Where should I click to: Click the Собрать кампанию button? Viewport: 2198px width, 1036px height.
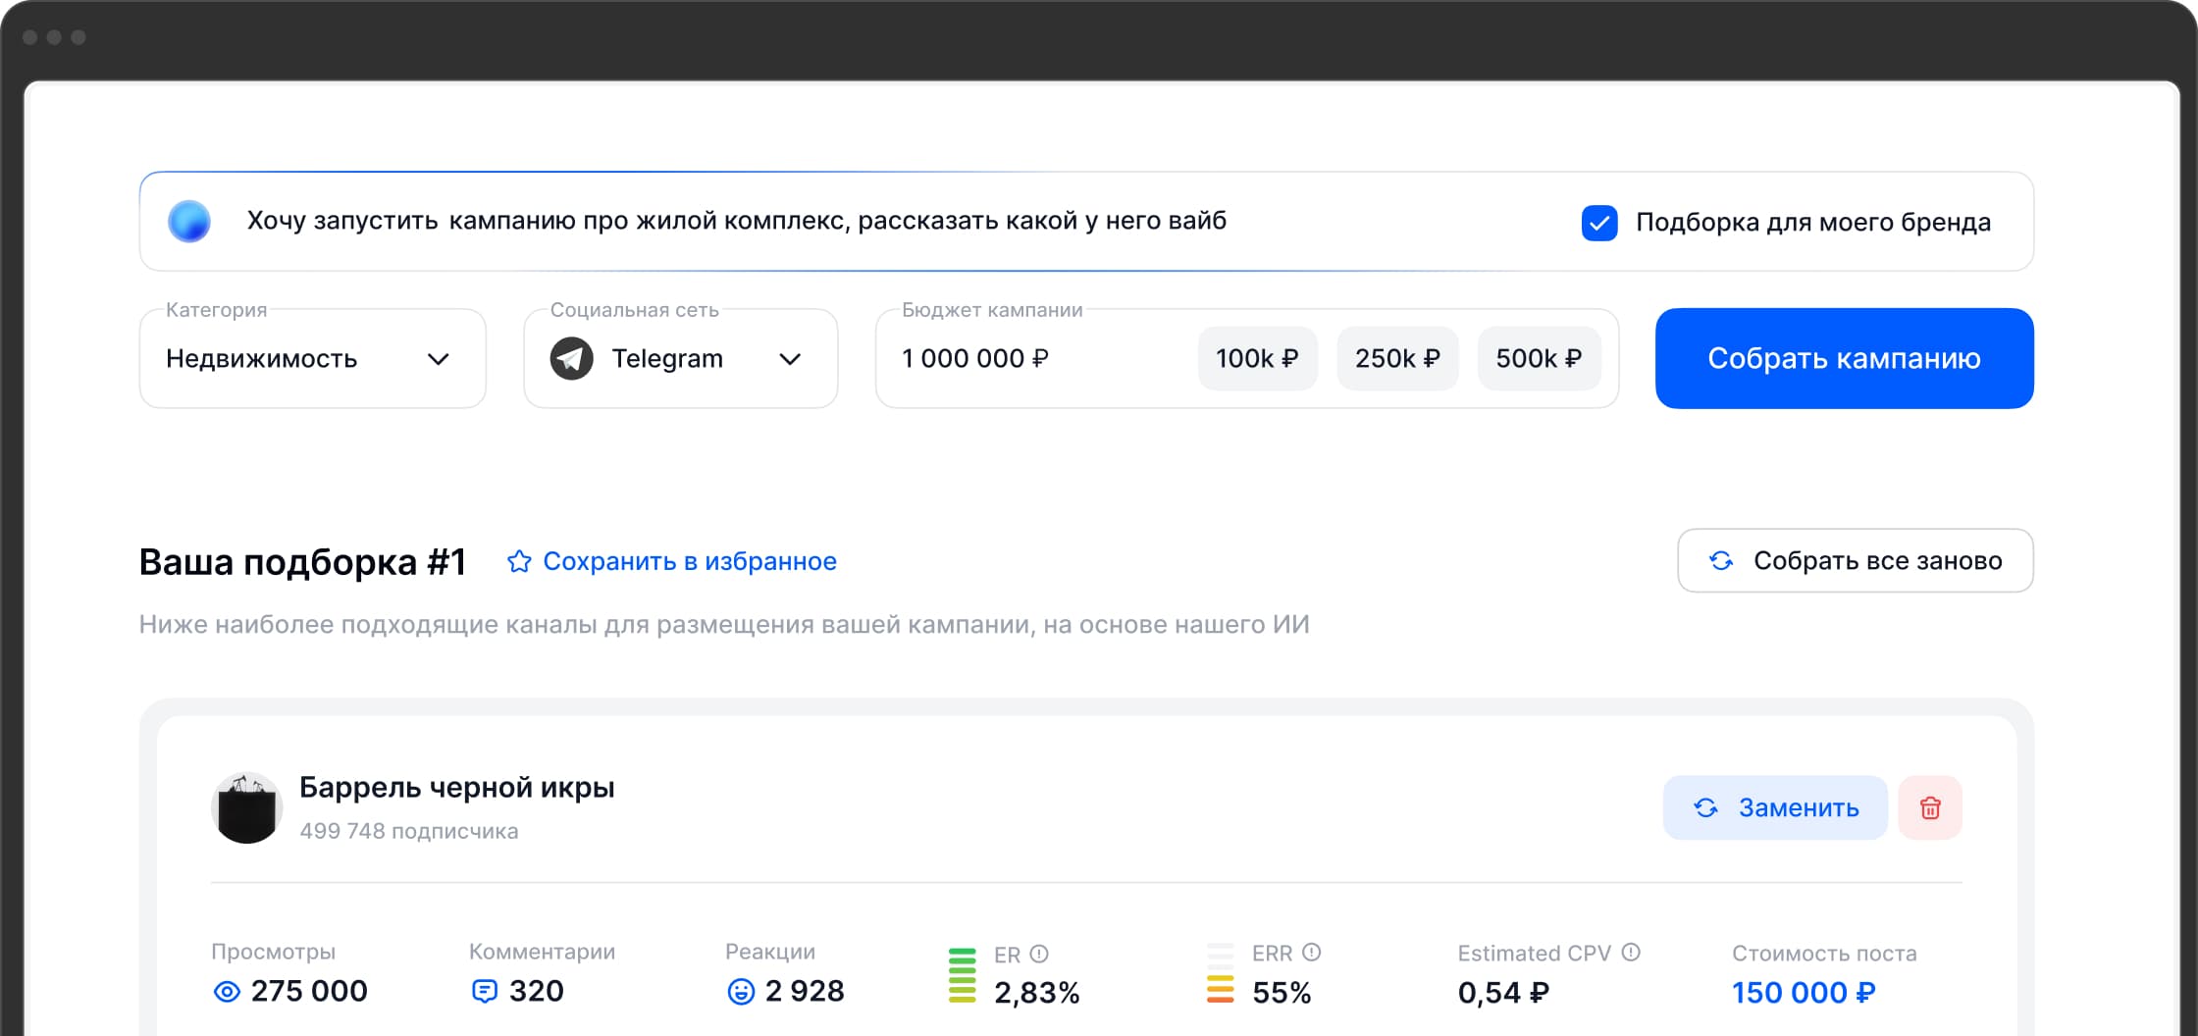click(1844, 358)
